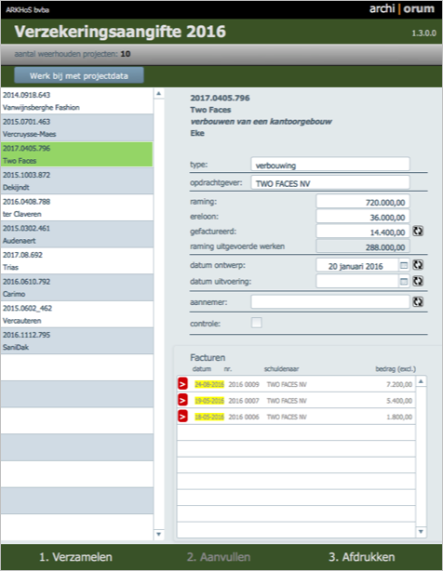This screenshot has width=443, height=571.
Task: Click raming uitgevoerde werken value 288.000,00
Action: coord(363,246)
